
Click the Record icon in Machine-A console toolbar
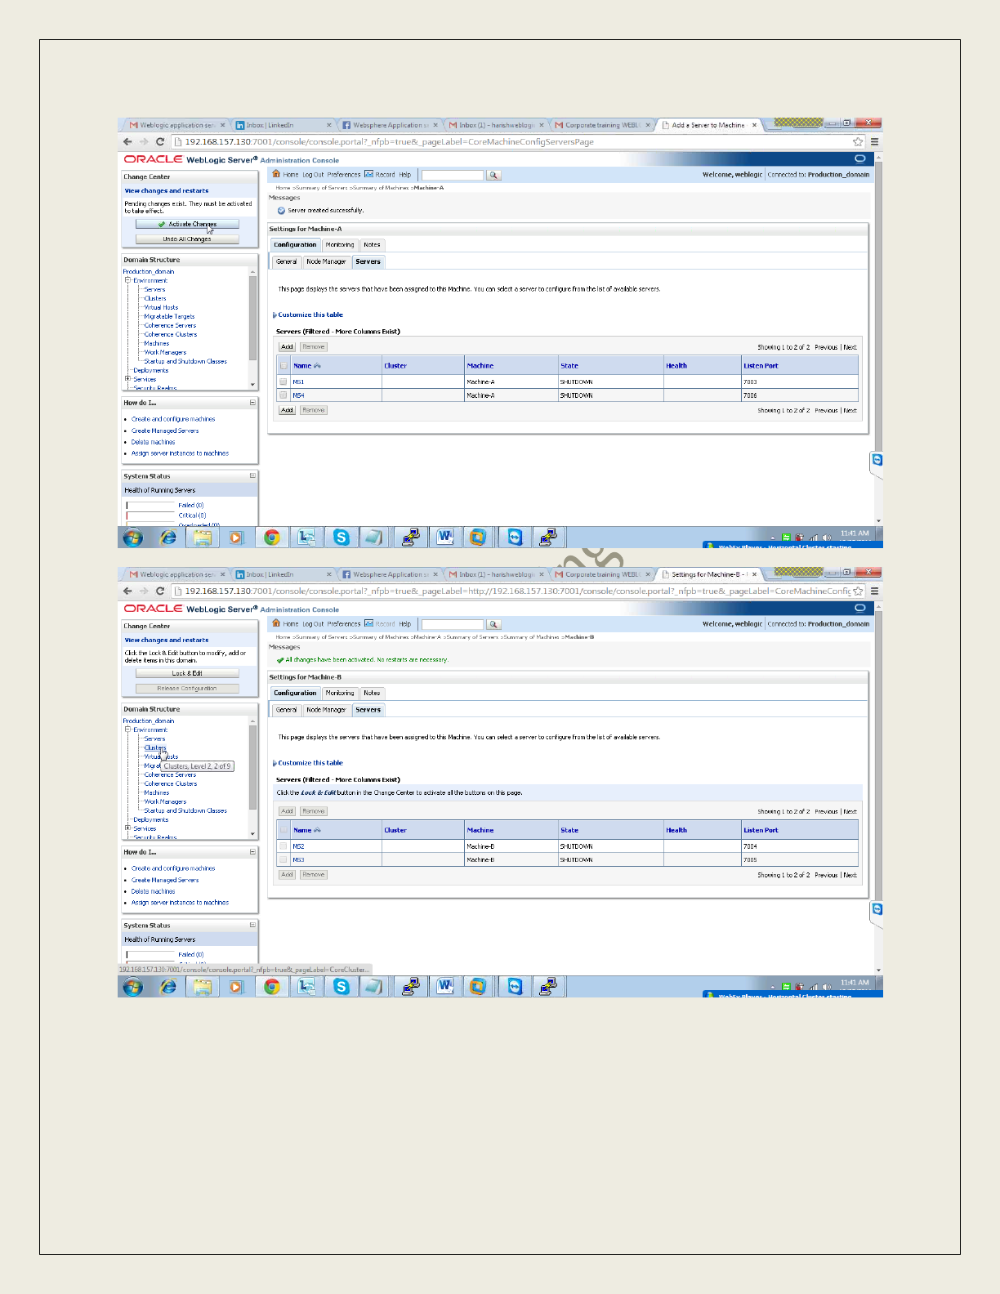369,174
